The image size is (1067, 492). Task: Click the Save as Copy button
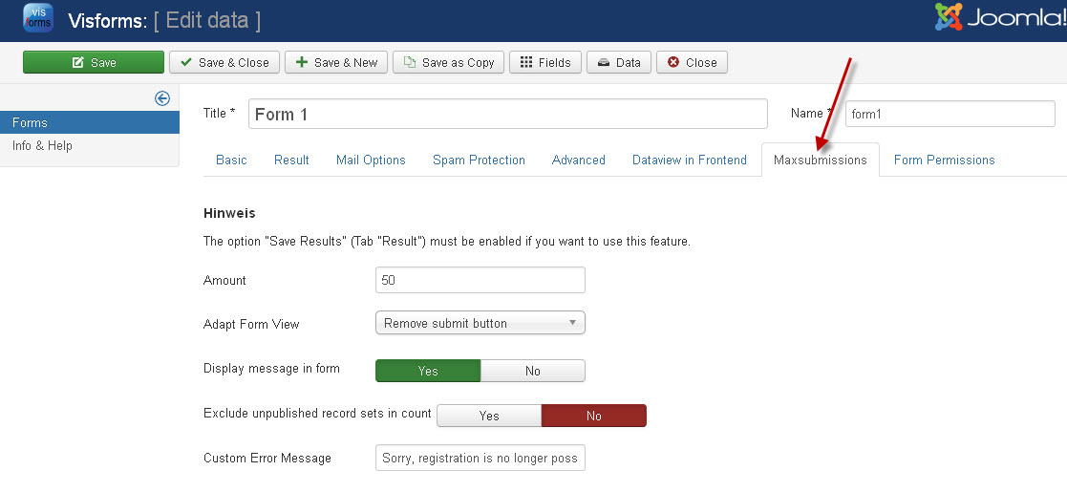[448, 62]
